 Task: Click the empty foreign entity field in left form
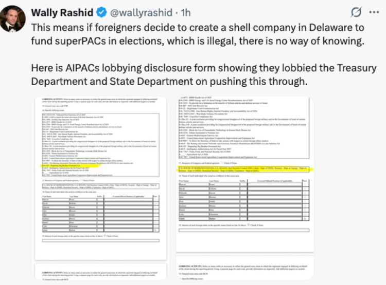tap(101, 241)
